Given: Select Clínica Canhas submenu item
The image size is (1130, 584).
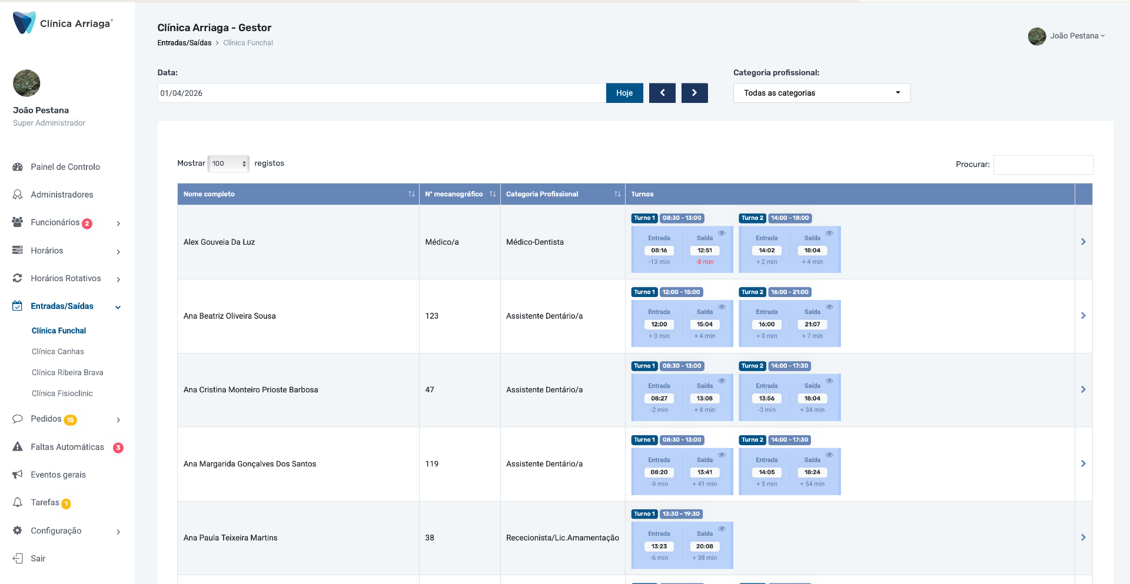Looking at the screenshot, I should click(x=58, y=352).
